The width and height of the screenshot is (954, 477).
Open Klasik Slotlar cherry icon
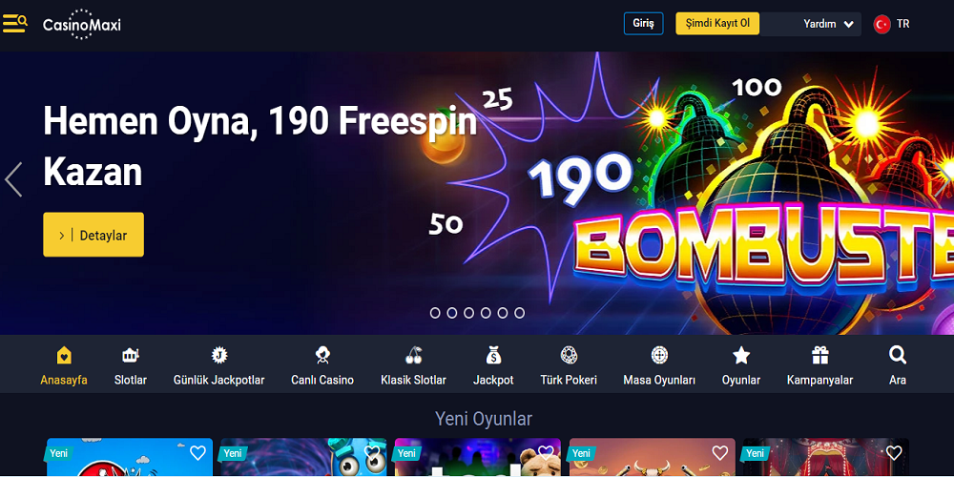click(413, 355)
